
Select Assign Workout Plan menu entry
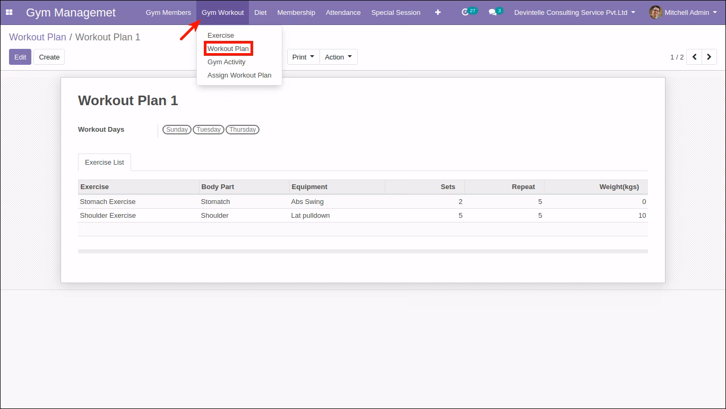(239, 75)
